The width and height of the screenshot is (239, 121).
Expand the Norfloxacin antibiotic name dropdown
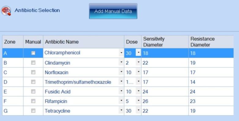pyautogui.click(x=121, y=72)
